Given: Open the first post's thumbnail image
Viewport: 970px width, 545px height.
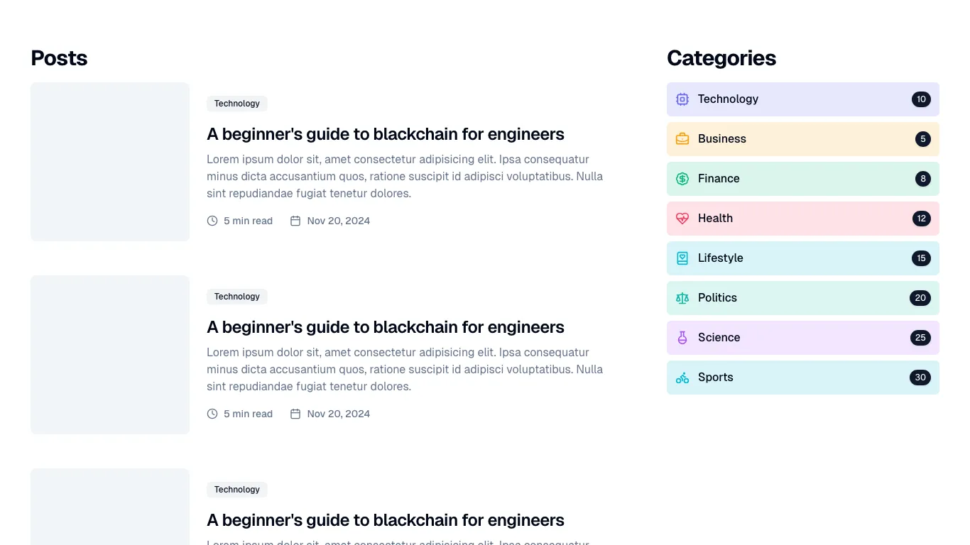Looking at the screenshot, I should click(110, 162).
